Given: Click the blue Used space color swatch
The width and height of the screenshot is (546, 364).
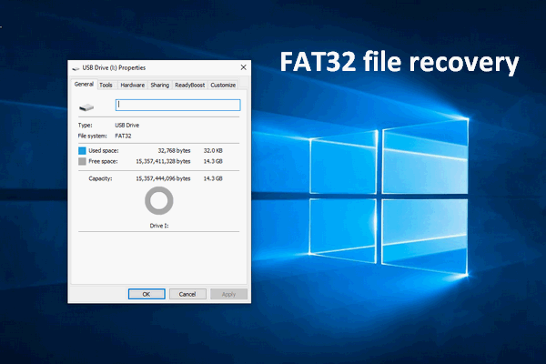Looking at the screenshot, I should (x=82, y=151).
